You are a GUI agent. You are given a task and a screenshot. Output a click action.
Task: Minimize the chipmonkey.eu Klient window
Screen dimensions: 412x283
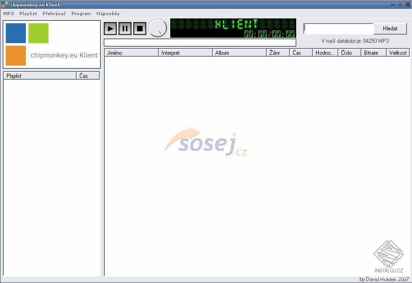(393, 5)
